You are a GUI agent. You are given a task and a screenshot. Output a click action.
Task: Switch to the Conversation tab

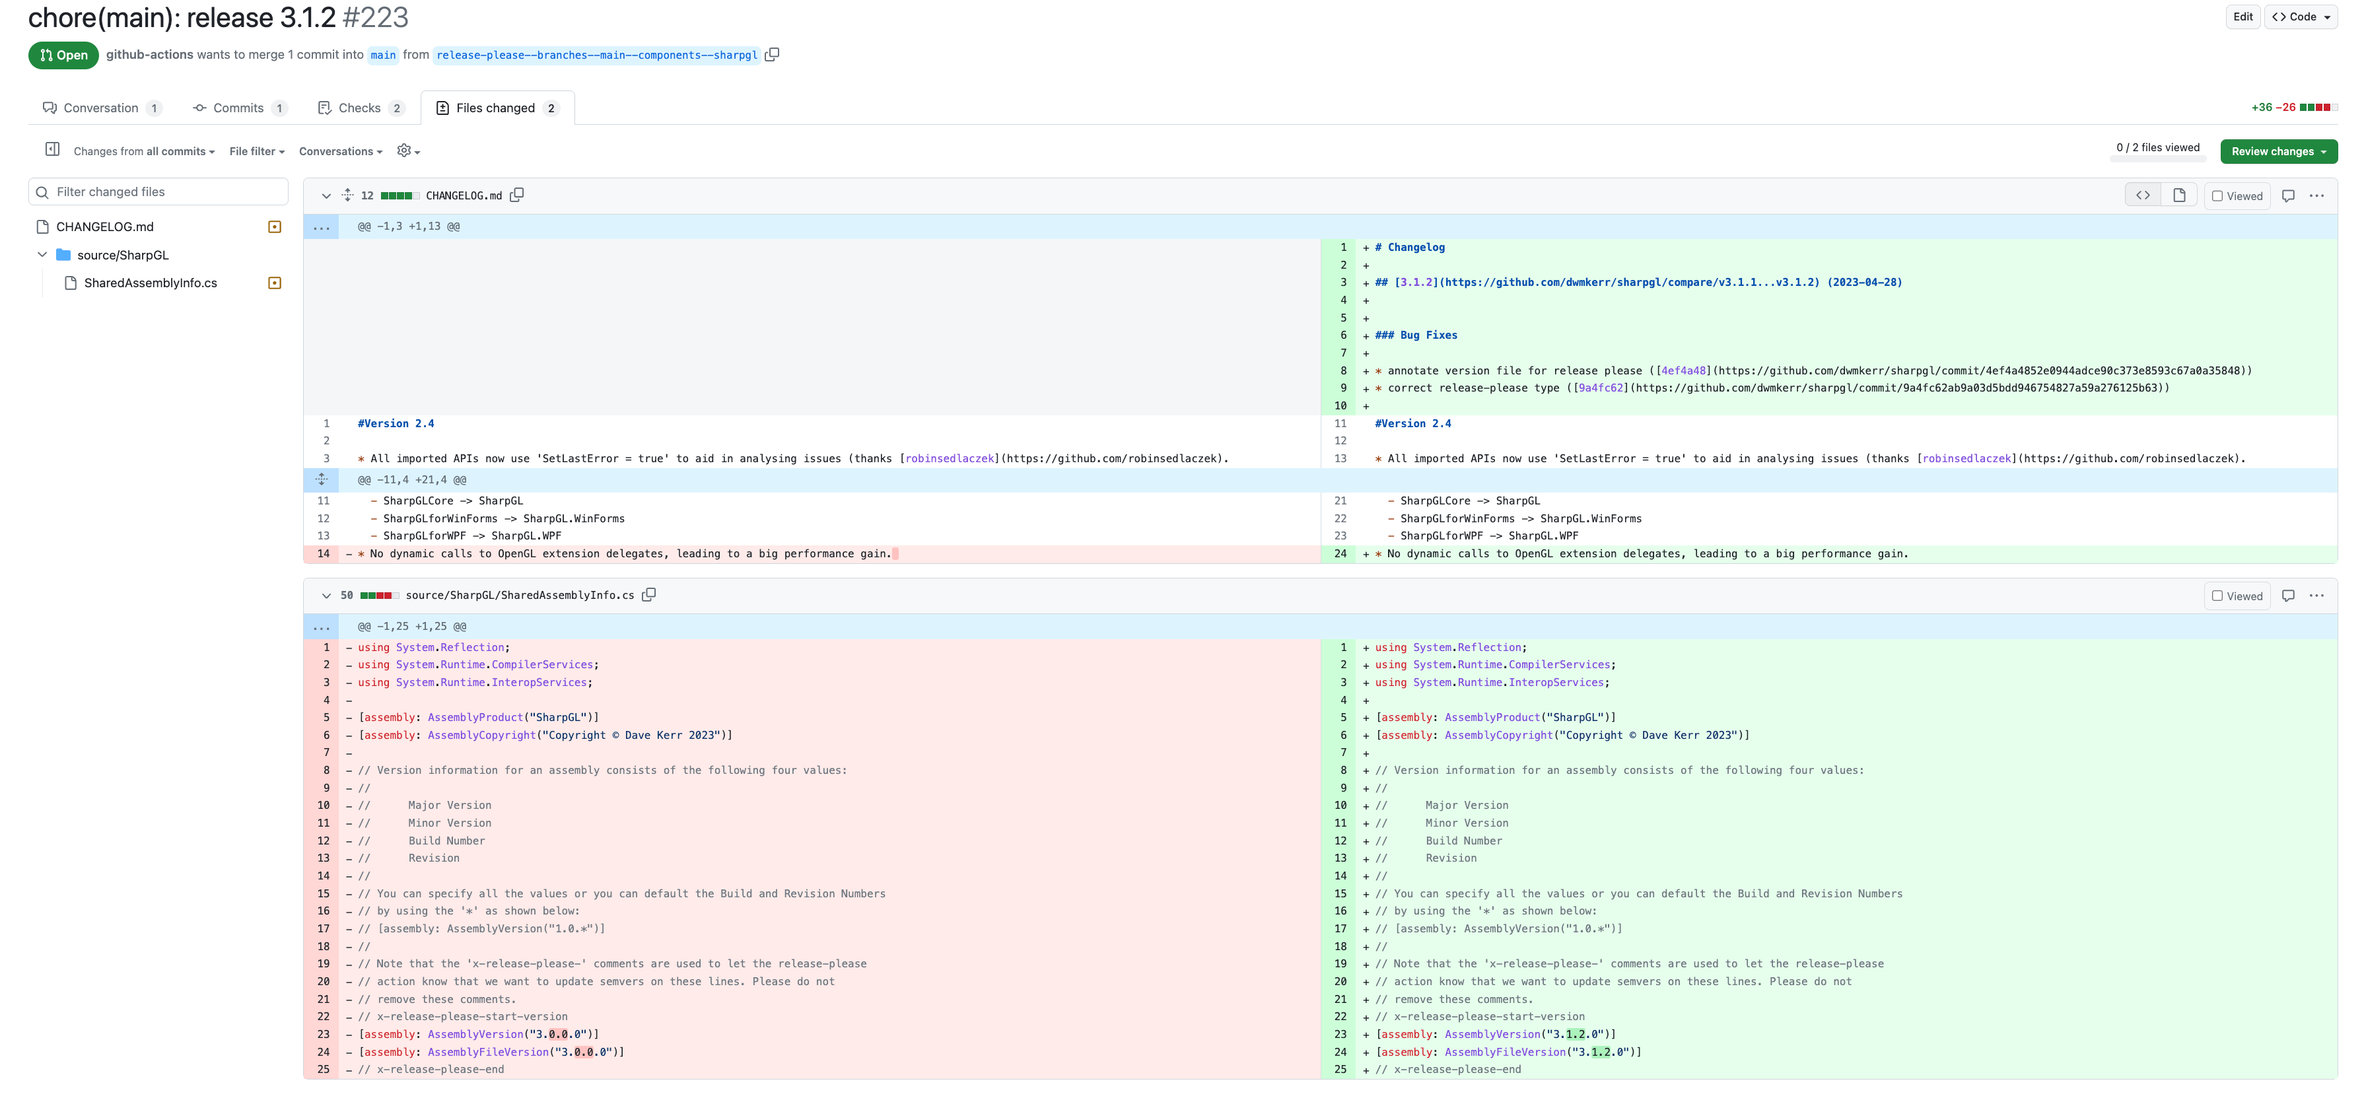point(101,108)
